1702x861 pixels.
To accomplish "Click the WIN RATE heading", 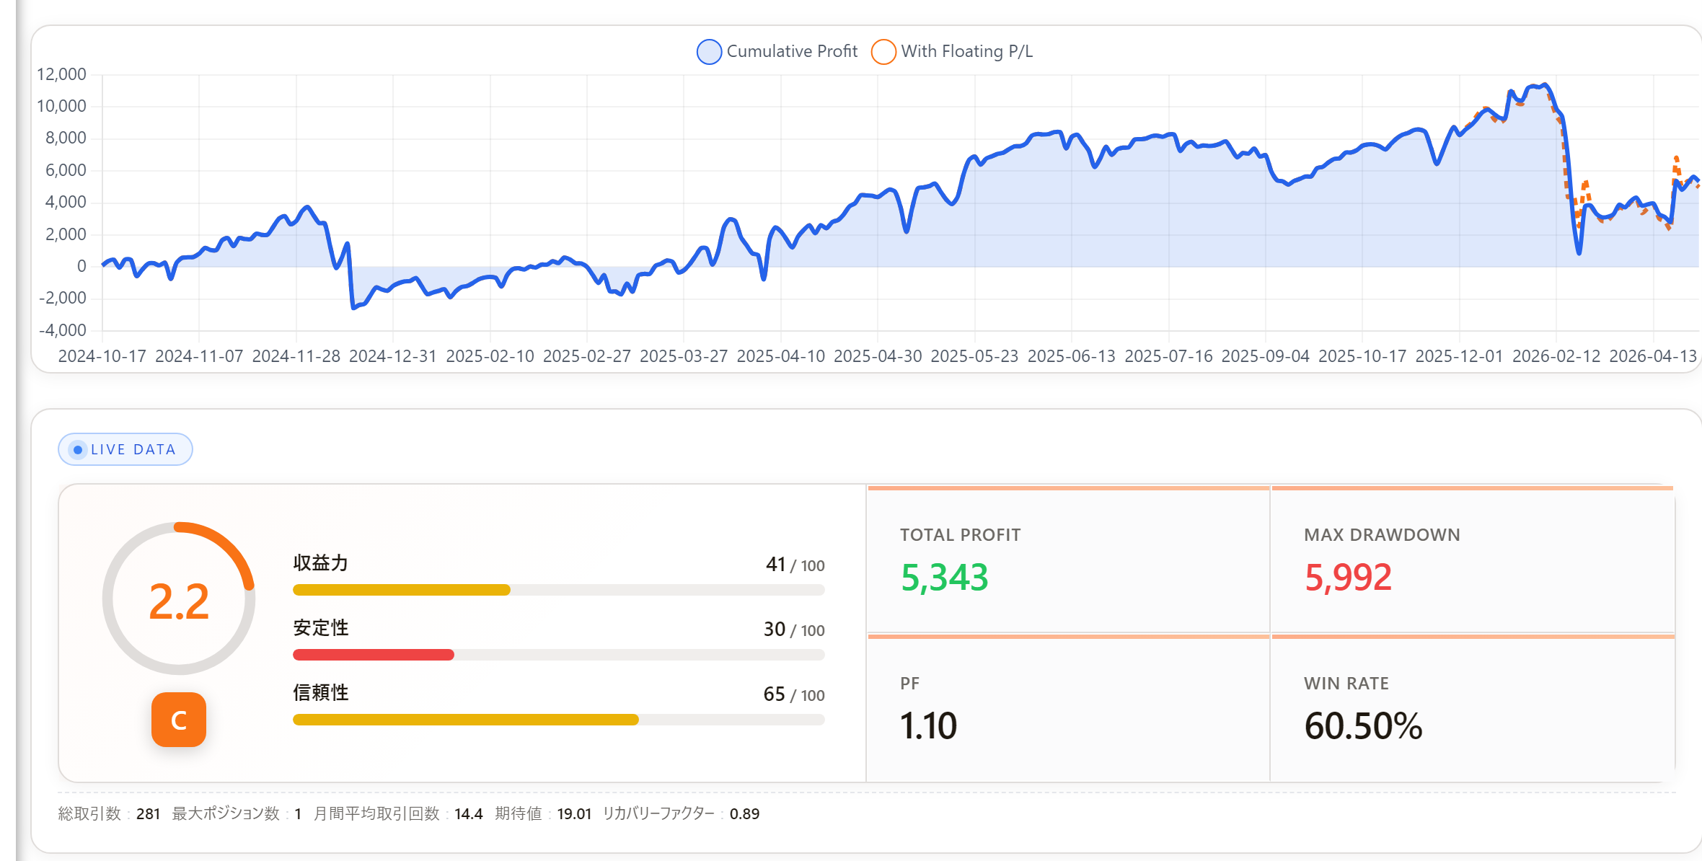I will (1346, 684).
